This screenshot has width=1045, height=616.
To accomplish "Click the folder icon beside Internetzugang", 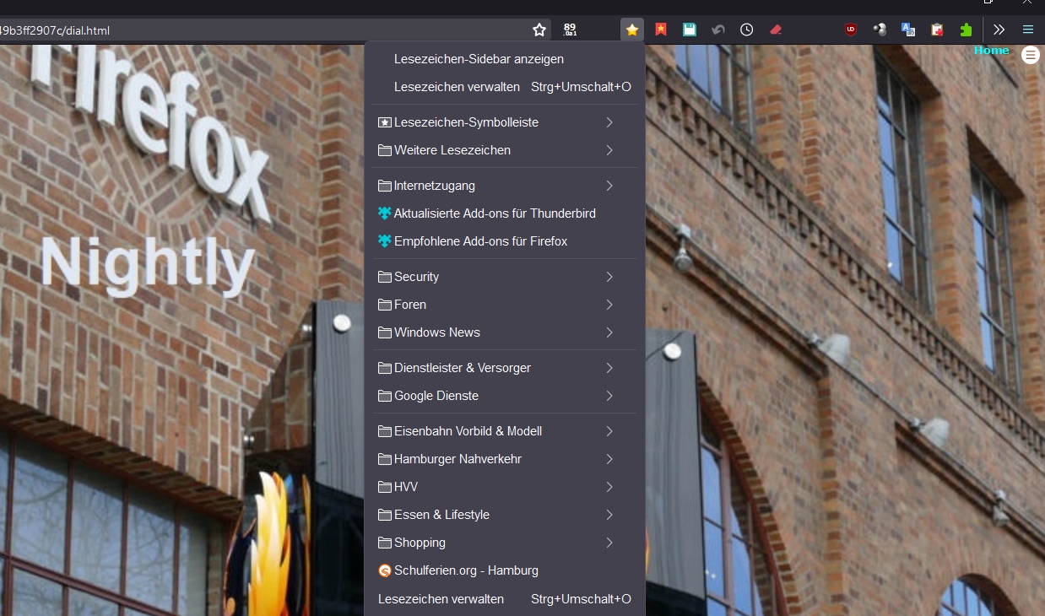I will pos(385,186).
